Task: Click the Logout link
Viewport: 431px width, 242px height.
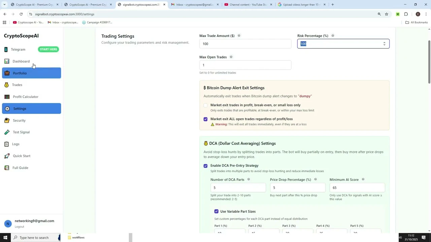Action: coord(19,227)
